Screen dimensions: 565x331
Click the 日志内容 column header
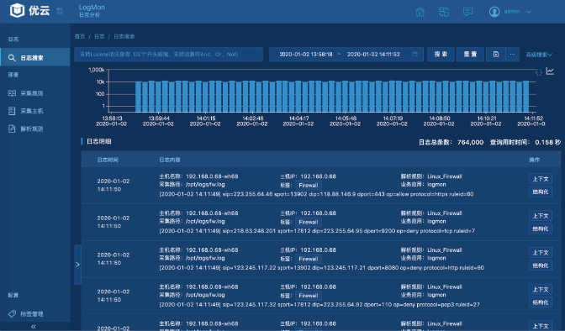pyautogui.click(x=170, y=160)
